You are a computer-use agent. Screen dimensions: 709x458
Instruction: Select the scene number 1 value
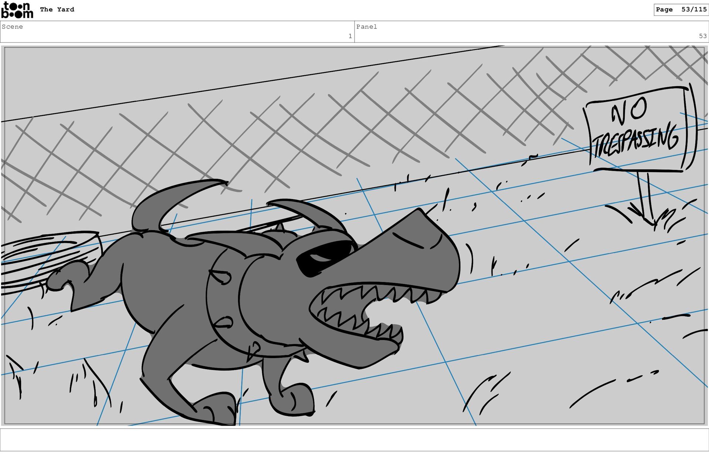click(350, 36)
